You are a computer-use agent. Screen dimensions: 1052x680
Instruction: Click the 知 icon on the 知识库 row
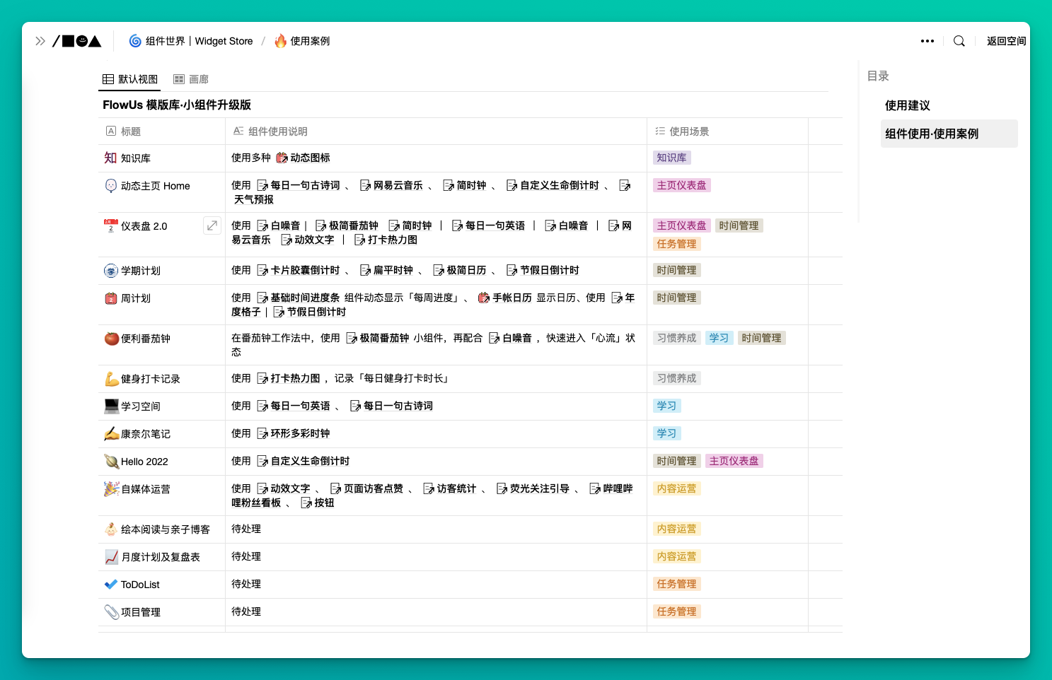[x=110, y=158]
